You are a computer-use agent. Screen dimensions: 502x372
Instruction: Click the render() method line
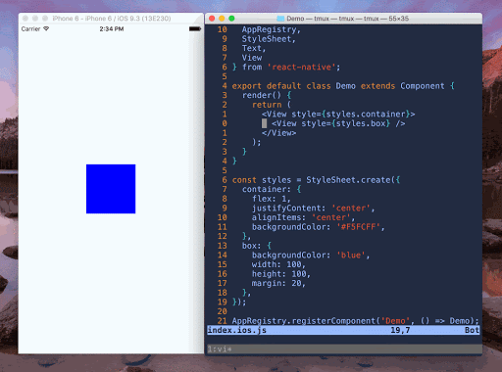coord(267,95)
